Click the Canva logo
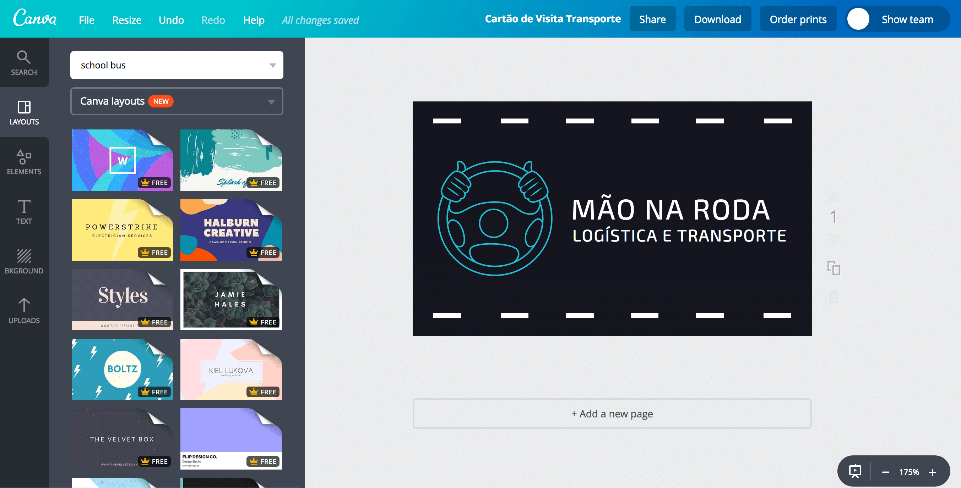 [x=35, y=18]
